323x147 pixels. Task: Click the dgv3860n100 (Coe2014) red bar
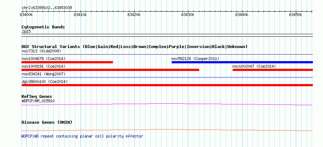(167, 85)
